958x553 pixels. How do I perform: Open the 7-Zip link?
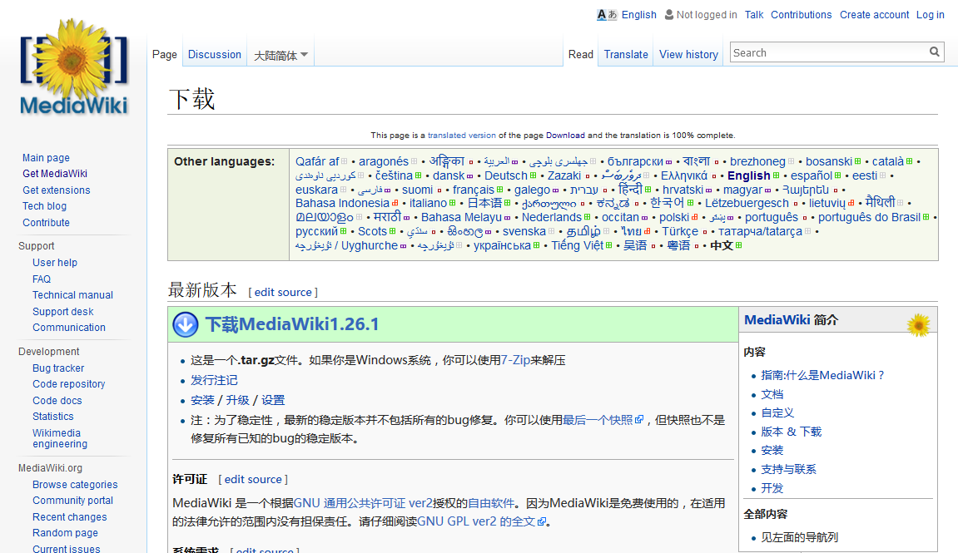(x=516, y=360)
